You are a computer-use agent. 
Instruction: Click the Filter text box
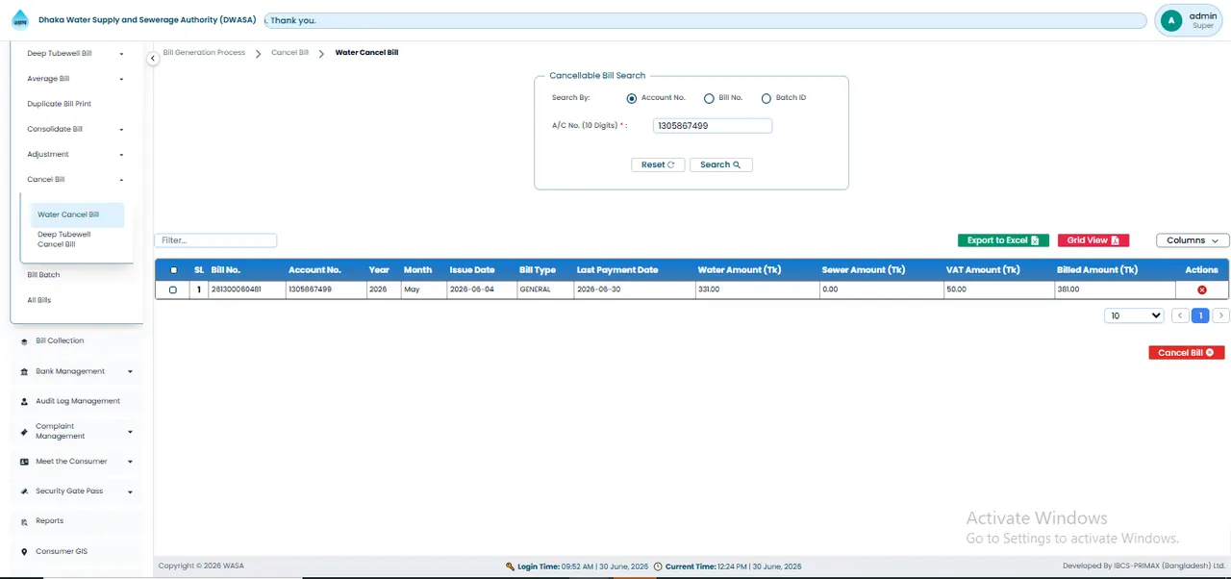click(215, 240)
